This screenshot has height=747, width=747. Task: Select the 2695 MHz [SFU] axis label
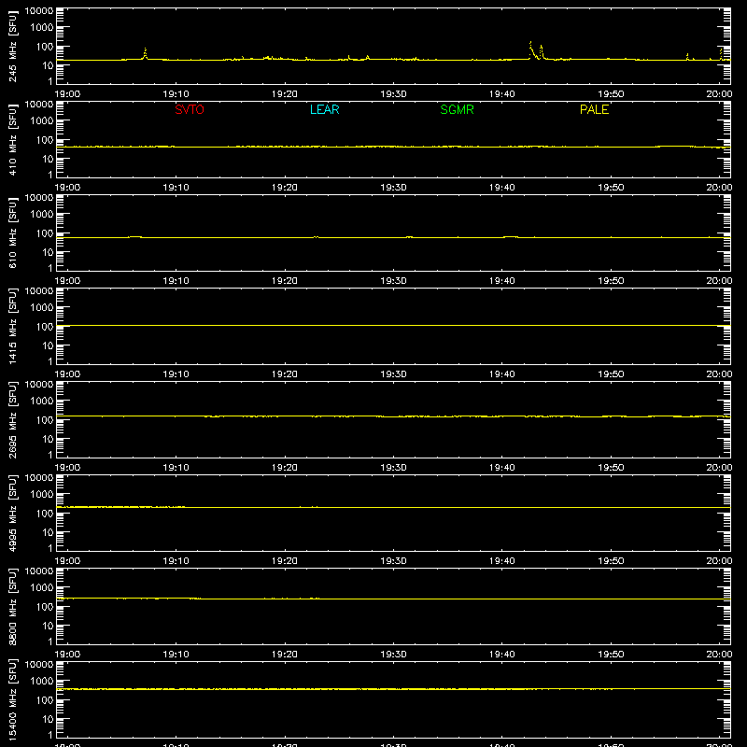(12, 419)
